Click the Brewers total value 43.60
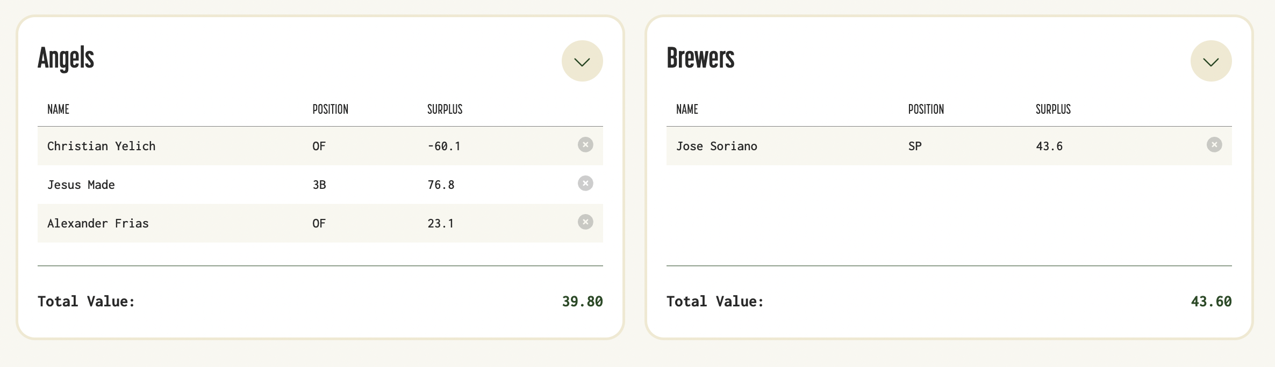Viewport: 1275px width, 367px height. click(1211, 302)
